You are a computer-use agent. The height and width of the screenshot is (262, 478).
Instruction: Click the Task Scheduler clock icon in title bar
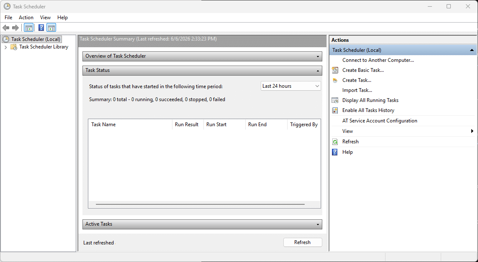click(x=7, y=6)
